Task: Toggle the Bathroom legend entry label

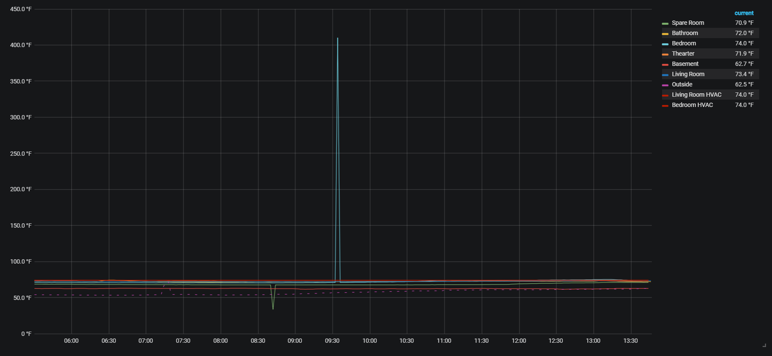Action: pyautogui.click(x=684, y=33)
